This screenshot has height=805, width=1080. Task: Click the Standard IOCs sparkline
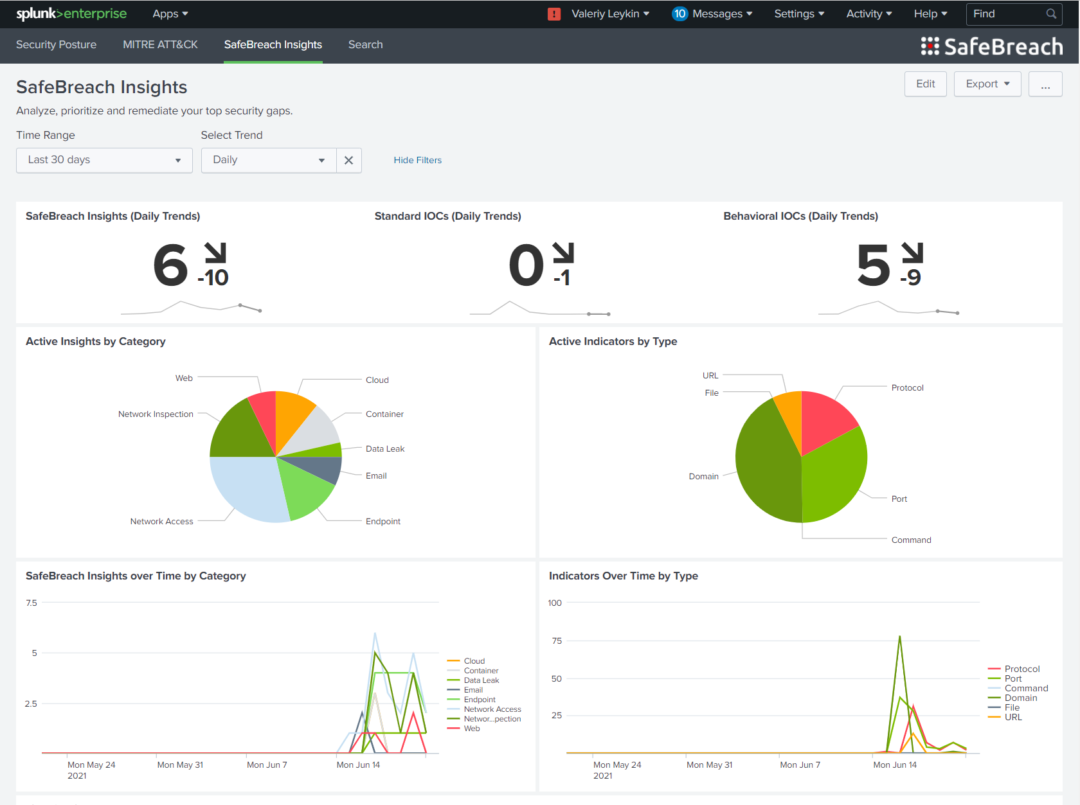tap(540, 308)
